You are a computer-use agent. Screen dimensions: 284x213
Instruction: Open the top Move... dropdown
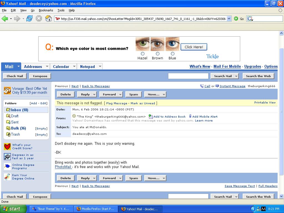pyautogui.click(x=155, y=94)
